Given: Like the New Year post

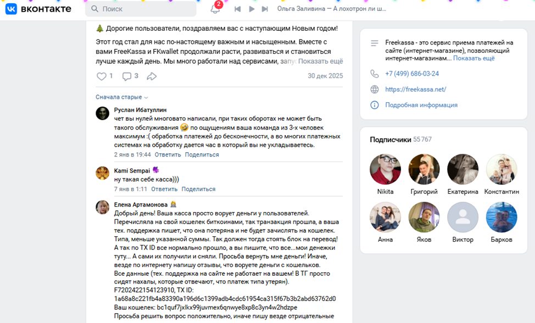Looking at the screenshot, I should pos(101,76).
